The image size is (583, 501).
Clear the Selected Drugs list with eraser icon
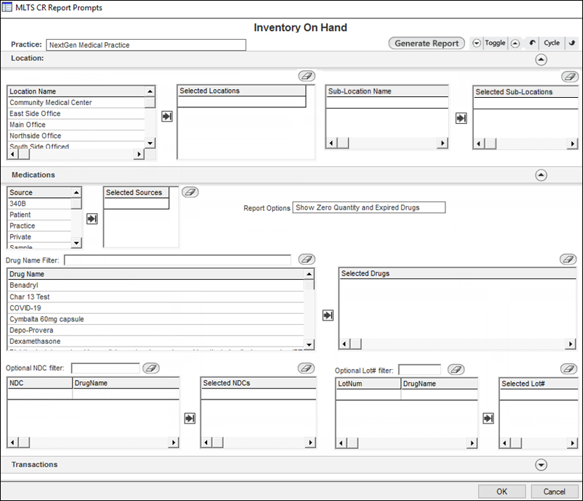pos(568,259)
